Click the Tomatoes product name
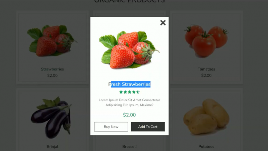Viewport: 268px width, 151px height. tap(206, 69)
